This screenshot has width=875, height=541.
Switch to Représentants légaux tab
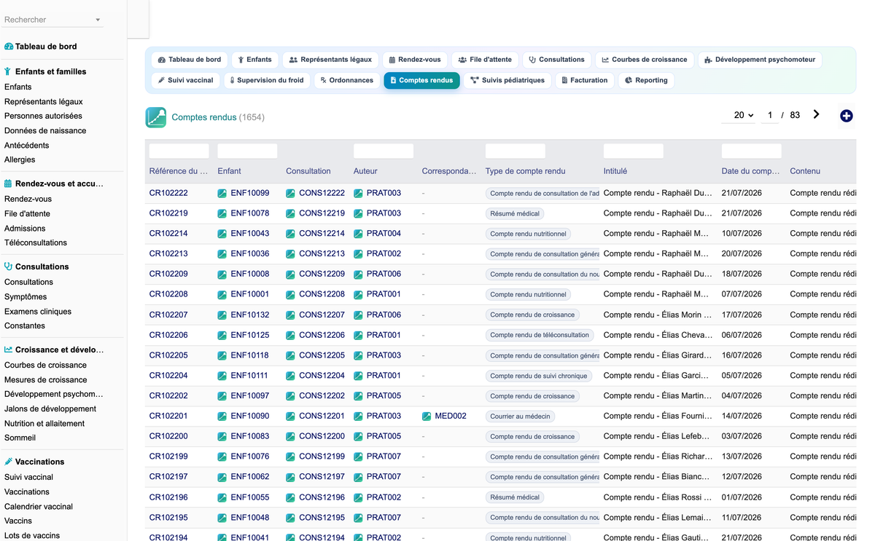(x=331, y=60)
